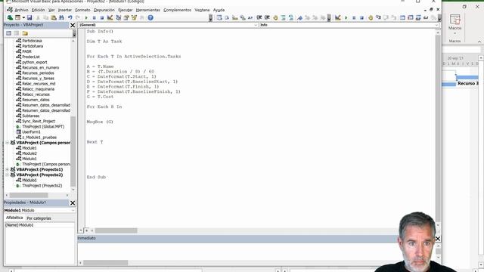Open the Object Browser icon
The width and height of the screenshot is (484, 272).
click(x=134, y=17)
